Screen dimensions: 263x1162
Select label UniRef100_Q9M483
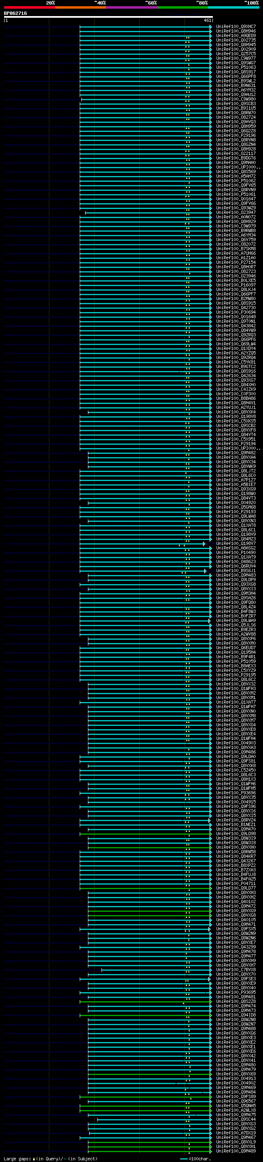[236, 575]
